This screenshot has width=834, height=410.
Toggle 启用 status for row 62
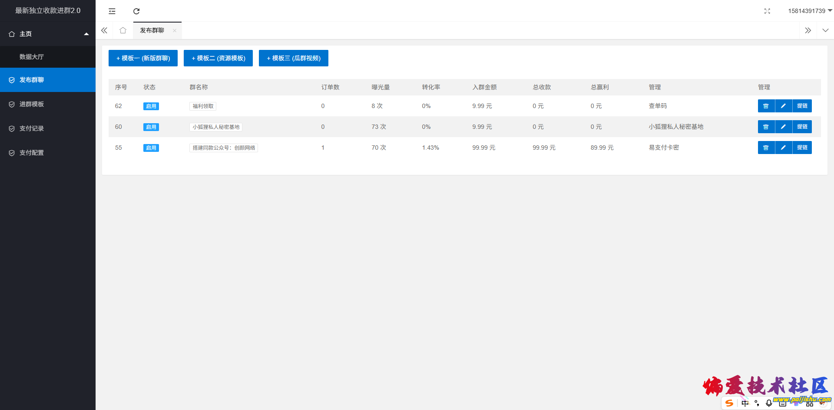coord(151,106)
